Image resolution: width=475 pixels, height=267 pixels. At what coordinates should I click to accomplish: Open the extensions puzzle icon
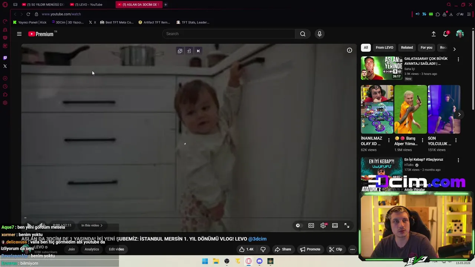point(438,14)
